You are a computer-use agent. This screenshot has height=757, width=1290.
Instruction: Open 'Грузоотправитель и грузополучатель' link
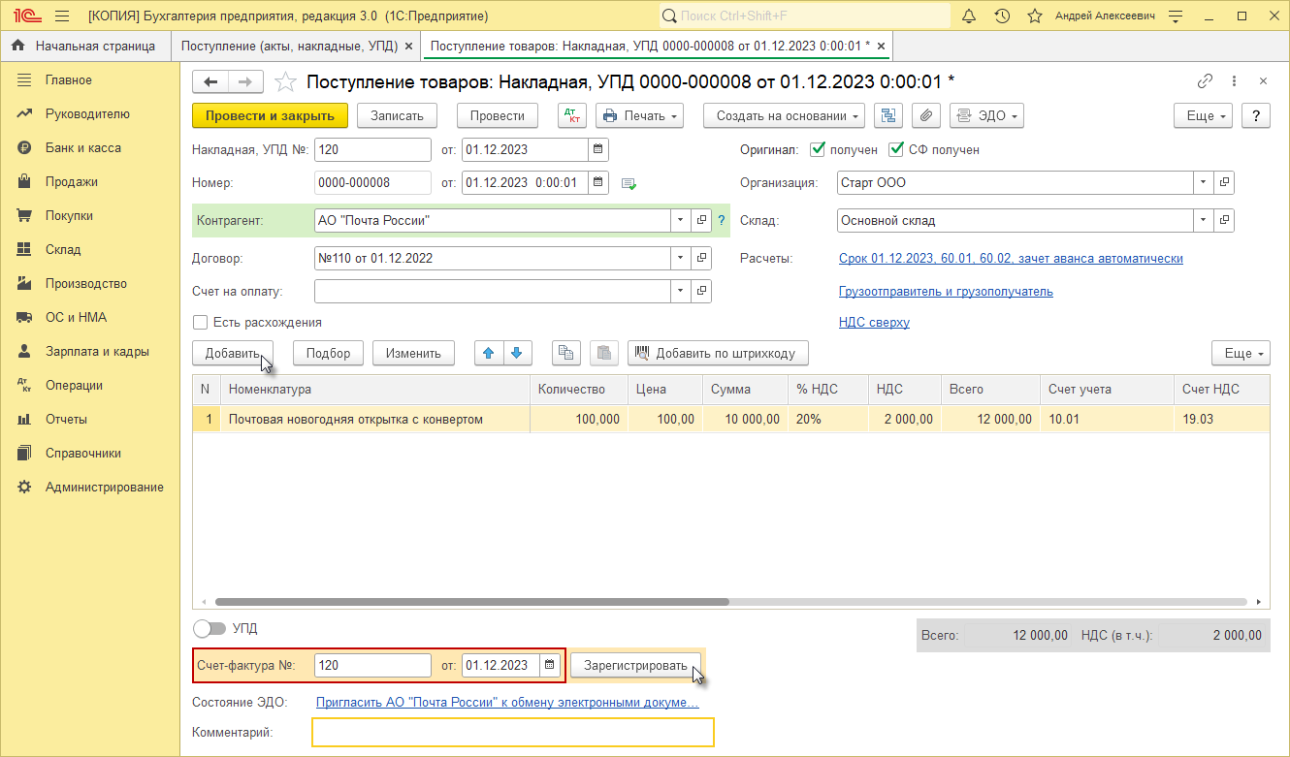pyautogui.click(x=946, y=291)
